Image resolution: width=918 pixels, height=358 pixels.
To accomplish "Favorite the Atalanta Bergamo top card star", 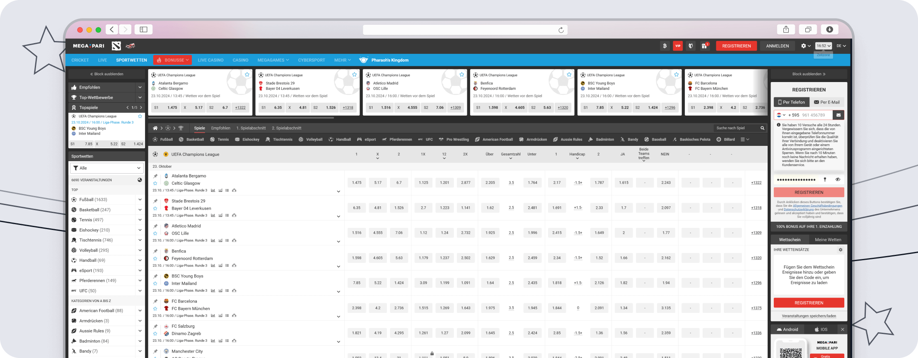I will [247, 75].
